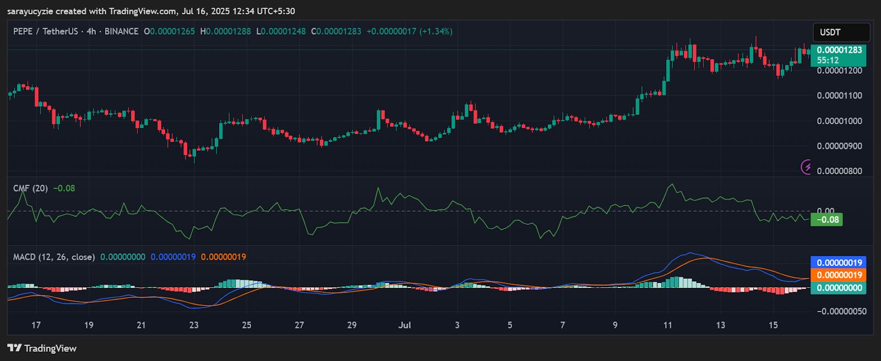Screen dimensions: 881x361
Task: Click the orange signal value tag 0.00000019
Action: [x=839, y=275]
